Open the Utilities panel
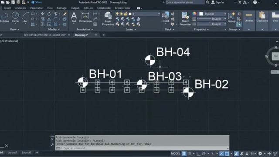This screenshot has height=157, width=279. point(249,18)
